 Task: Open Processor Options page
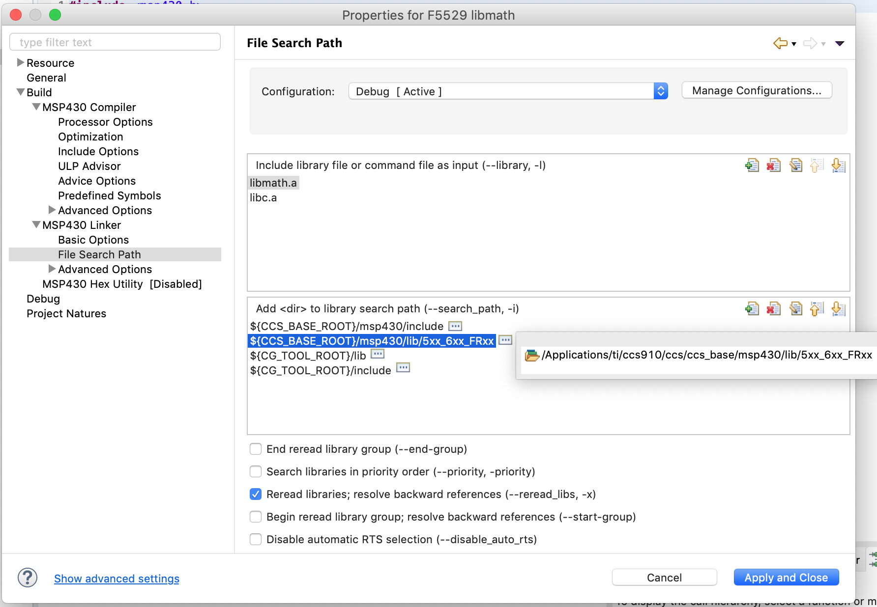[105, 122]
